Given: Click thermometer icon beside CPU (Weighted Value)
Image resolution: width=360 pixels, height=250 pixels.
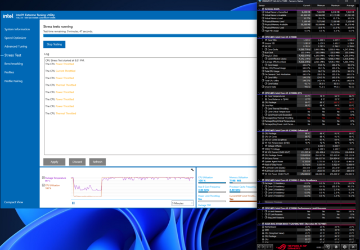Looking at the screenshot, I should 263,233.
